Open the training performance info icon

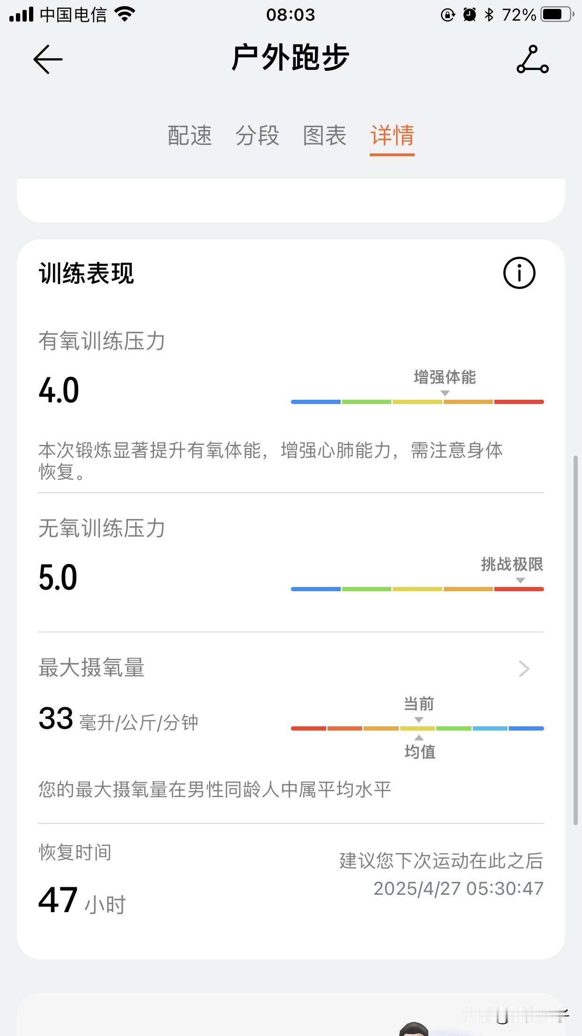pyautogui.click(x=519, y=273)
